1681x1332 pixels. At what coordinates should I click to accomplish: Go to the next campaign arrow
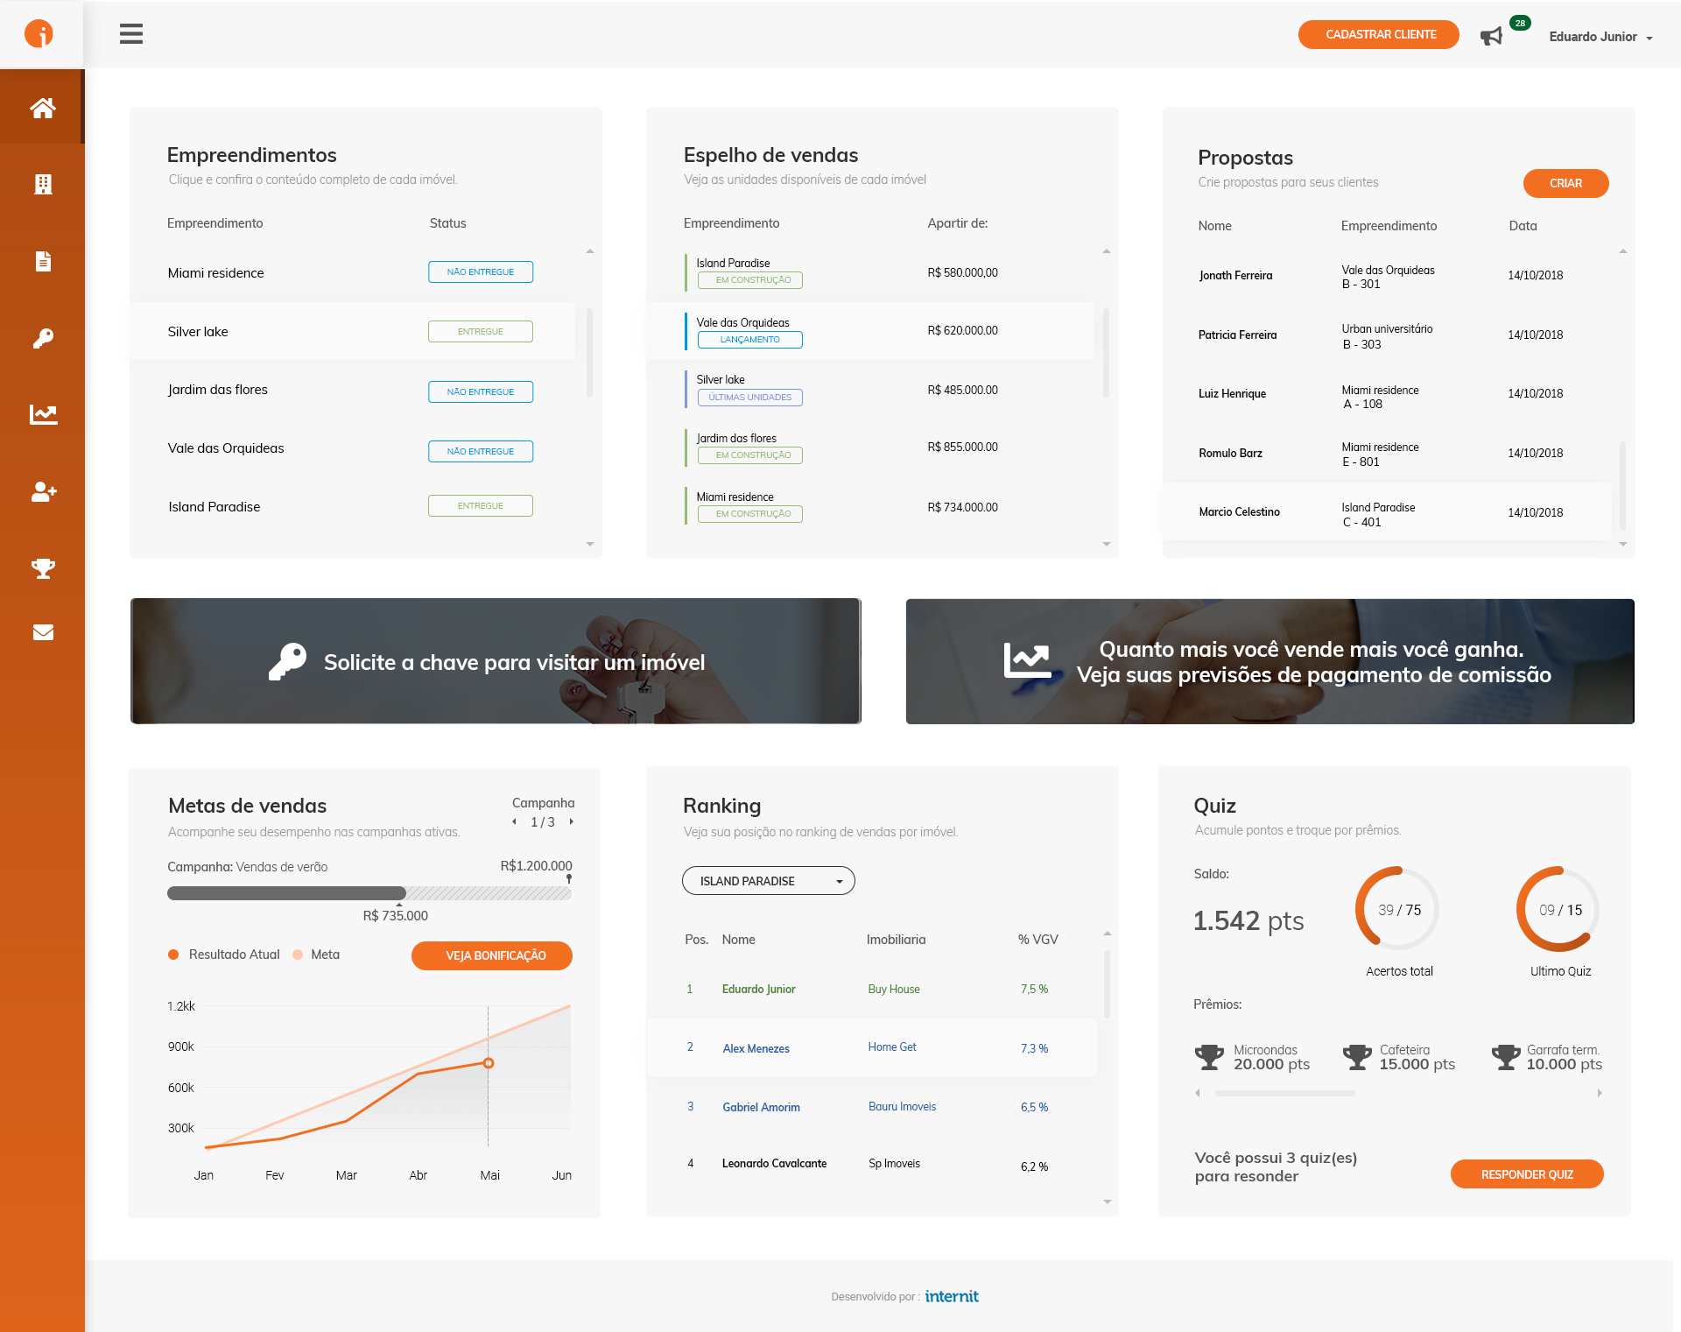pos(572,821)
